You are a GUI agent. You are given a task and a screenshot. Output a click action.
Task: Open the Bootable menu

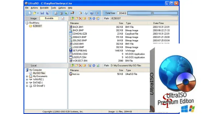[45, 8]
